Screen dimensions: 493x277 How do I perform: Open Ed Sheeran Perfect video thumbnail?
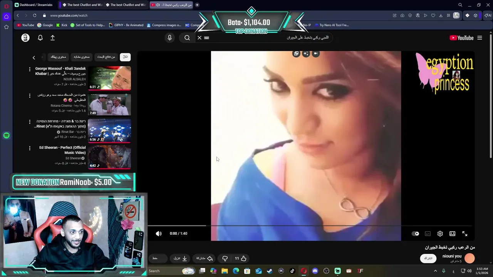coord(109,157)
